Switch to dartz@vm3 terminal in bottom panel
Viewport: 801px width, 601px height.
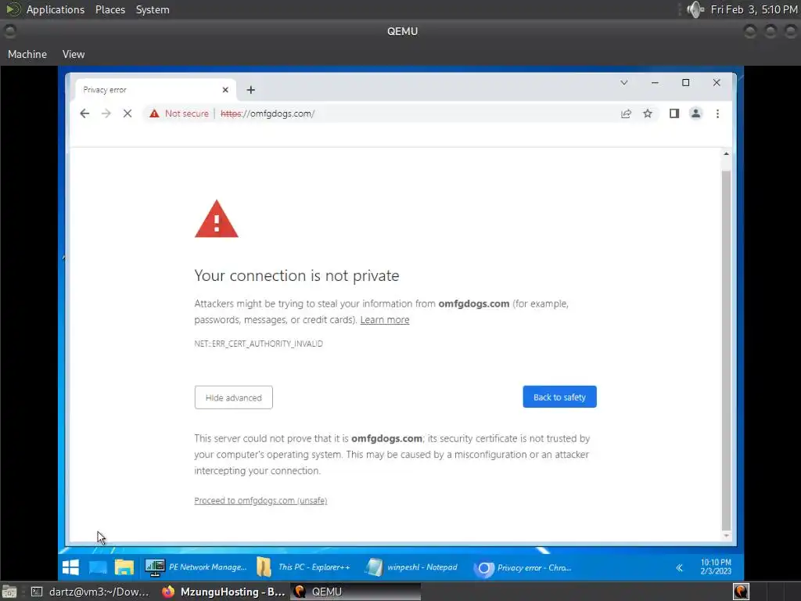coord(90,592)
